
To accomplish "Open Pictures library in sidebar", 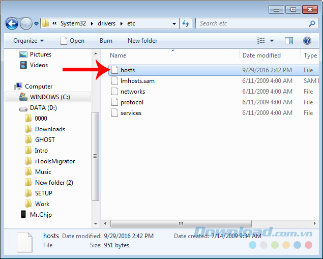I will tap(35, 54).
